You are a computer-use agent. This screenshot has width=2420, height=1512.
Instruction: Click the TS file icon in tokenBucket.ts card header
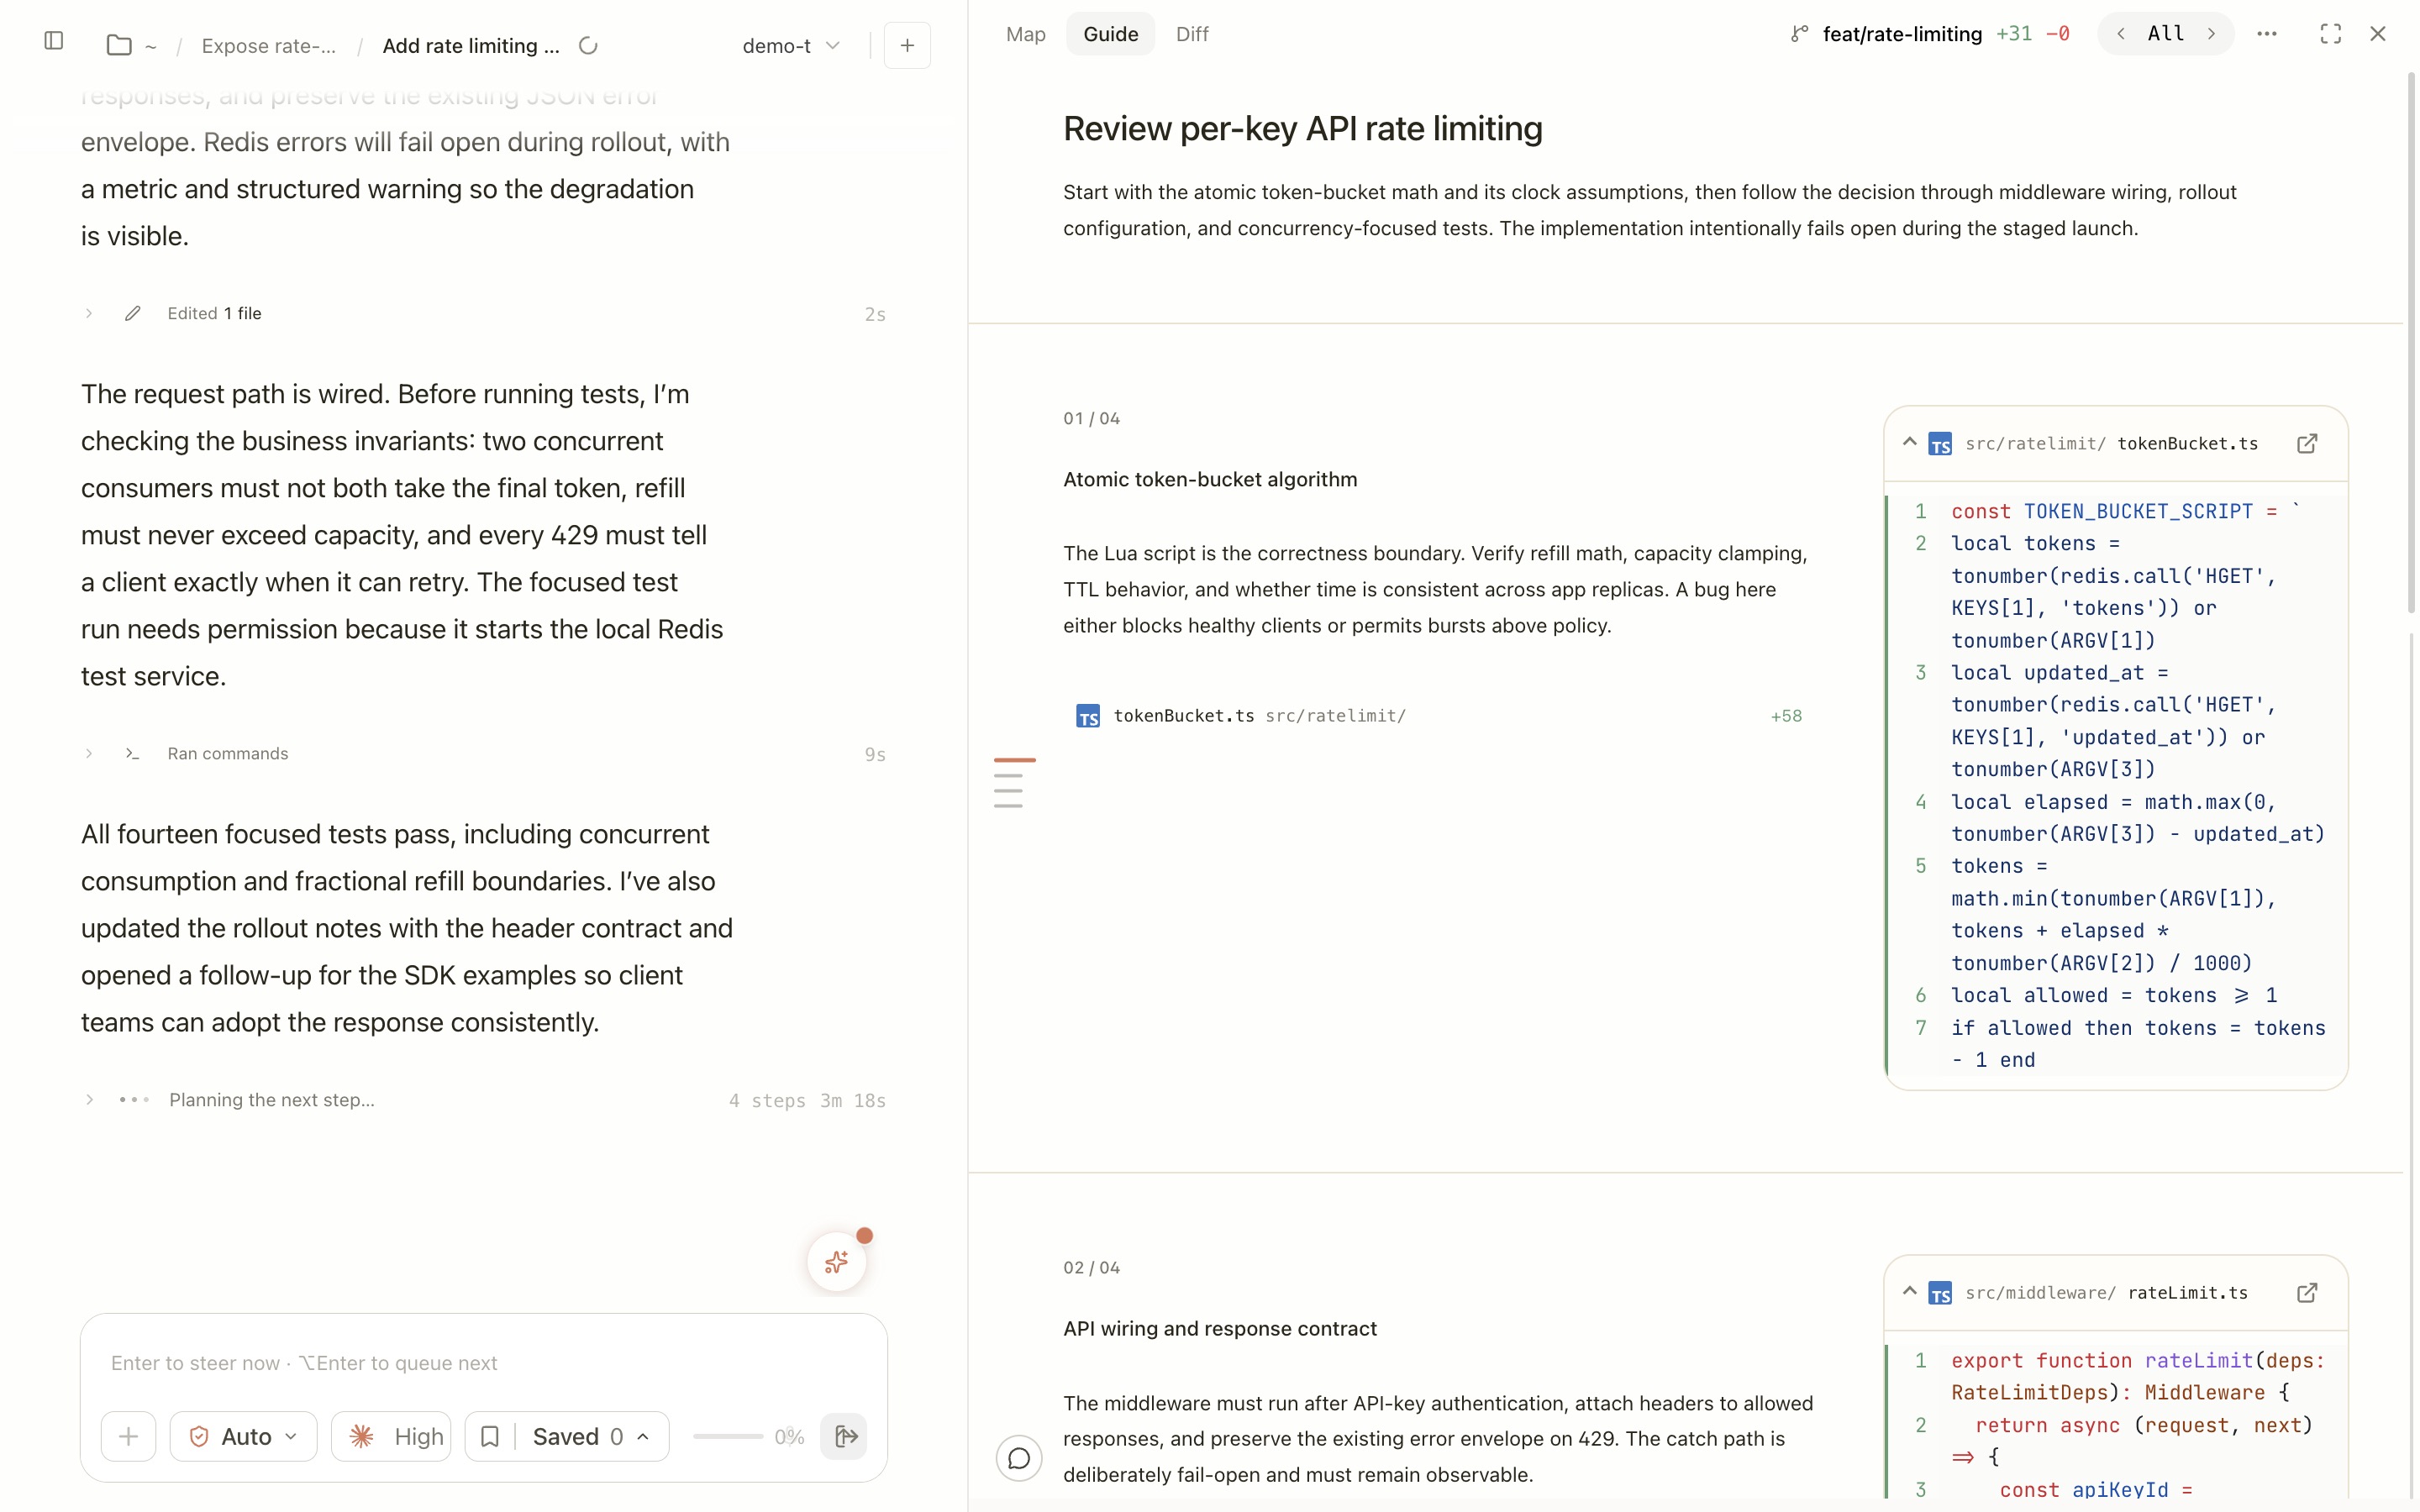(x=1939, y=444)
